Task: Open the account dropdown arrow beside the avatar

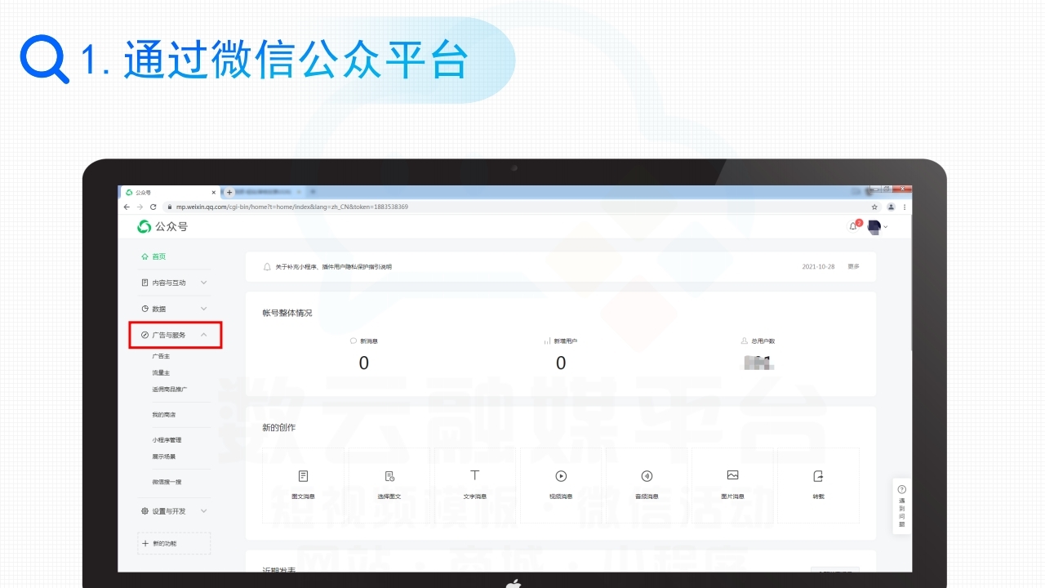Action: coord(886,226)
